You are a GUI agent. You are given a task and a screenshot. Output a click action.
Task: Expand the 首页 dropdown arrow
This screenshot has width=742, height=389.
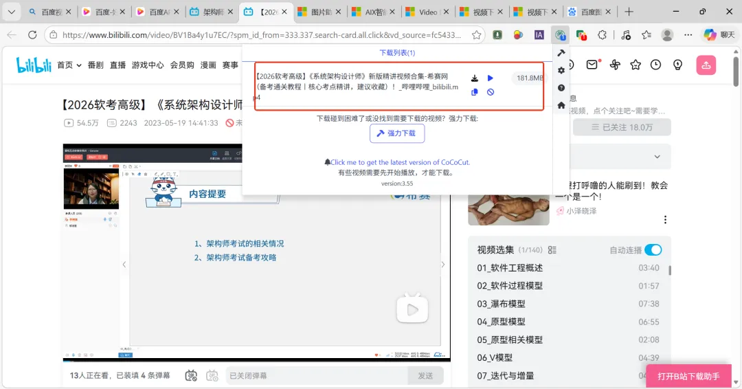pyautogui.click(x=79, y=65)
